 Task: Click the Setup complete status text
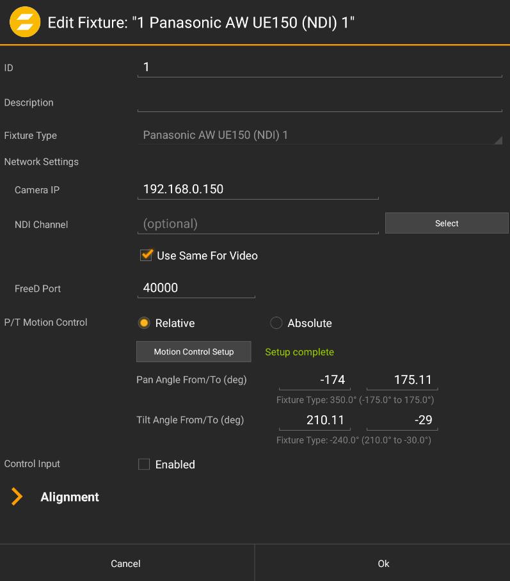pos(299,352)
